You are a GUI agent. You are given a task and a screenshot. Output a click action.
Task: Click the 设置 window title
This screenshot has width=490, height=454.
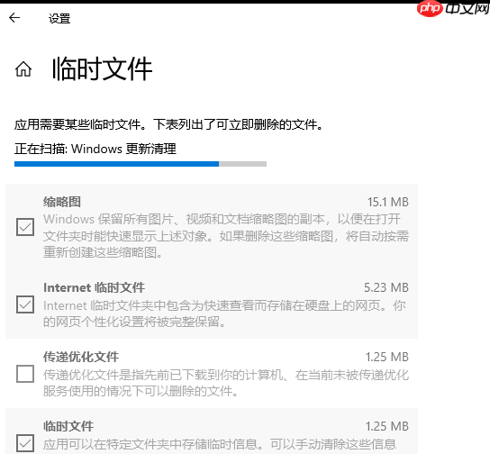coord(59,18)
